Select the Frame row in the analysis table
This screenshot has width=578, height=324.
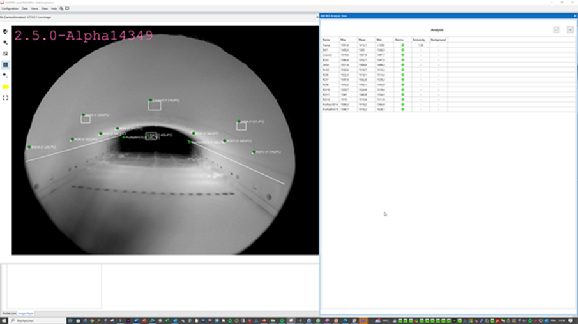click(x=384, y=45)
